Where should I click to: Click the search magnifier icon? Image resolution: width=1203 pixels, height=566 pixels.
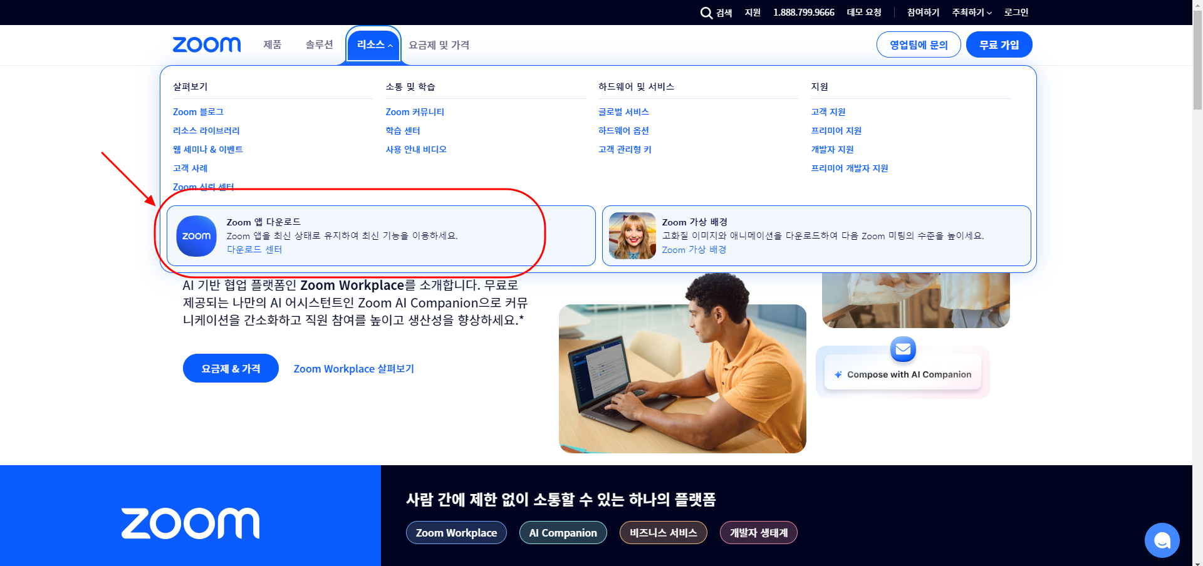706,13
